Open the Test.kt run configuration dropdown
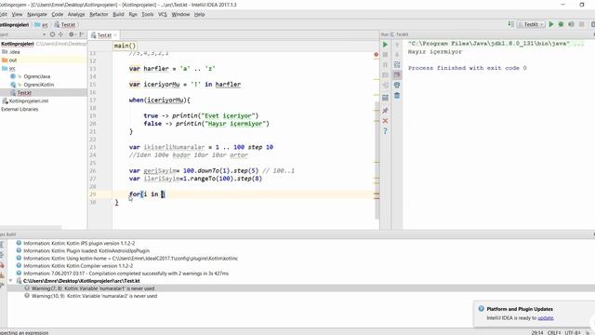This screenshot has width=595, height=335. click(x=531, y=24)
